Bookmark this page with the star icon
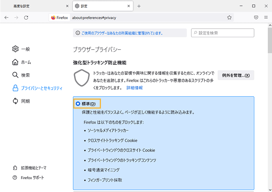The height and width of the screenshot is (192, 272). pos(230,17)
